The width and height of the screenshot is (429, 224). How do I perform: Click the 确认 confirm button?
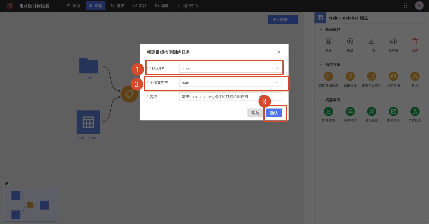click(x=274, y=113)
